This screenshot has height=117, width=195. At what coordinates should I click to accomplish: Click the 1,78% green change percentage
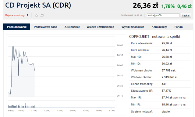[x=168, y=6]
